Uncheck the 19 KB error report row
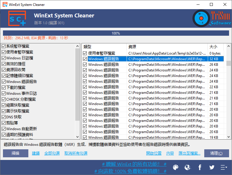Image resolution: width=232 pixels, height=175 pixels. click(x=85, y=138)
